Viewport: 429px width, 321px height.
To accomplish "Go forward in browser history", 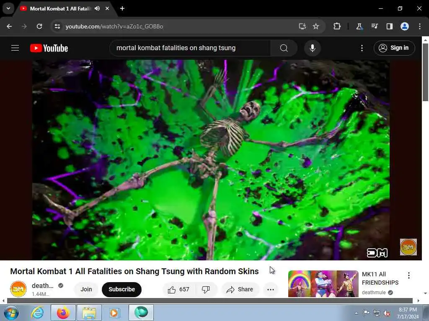I will point(24,26).
